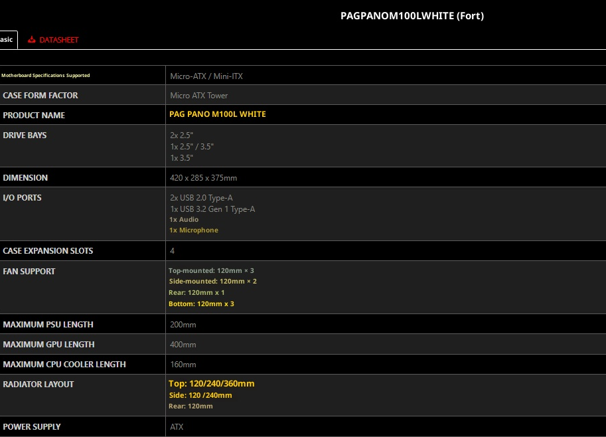Click Rear: 120mm radiator entry
The width and height of the screenshot is (606, 437).
coord(191,406)
